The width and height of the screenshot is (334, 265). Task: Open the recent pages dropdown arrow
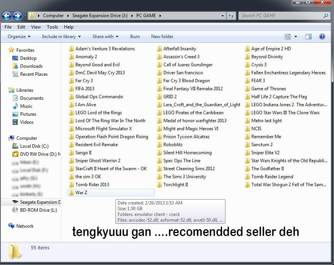coord(25,16)
